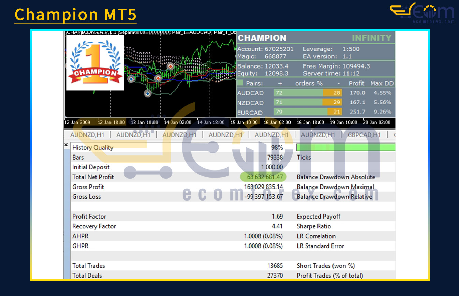
Task: Select the EA version 1.1 entry
Action: point(327,56)
